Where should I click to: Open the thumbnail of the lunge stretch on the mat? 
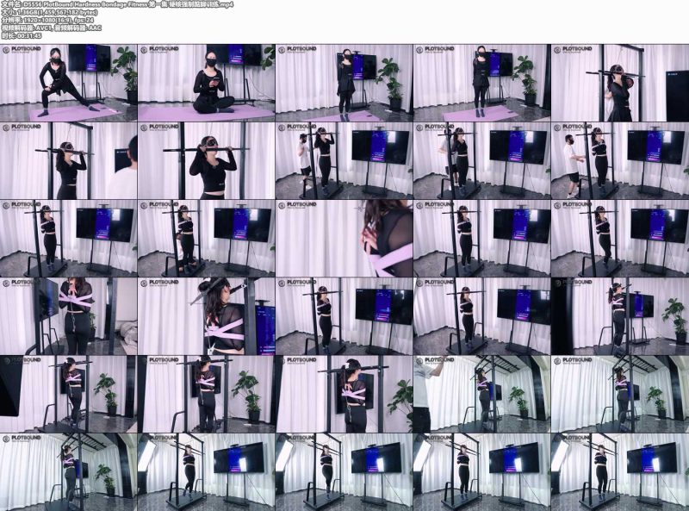69,83
